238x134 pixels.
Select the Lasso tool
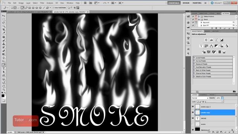[4, 23]
